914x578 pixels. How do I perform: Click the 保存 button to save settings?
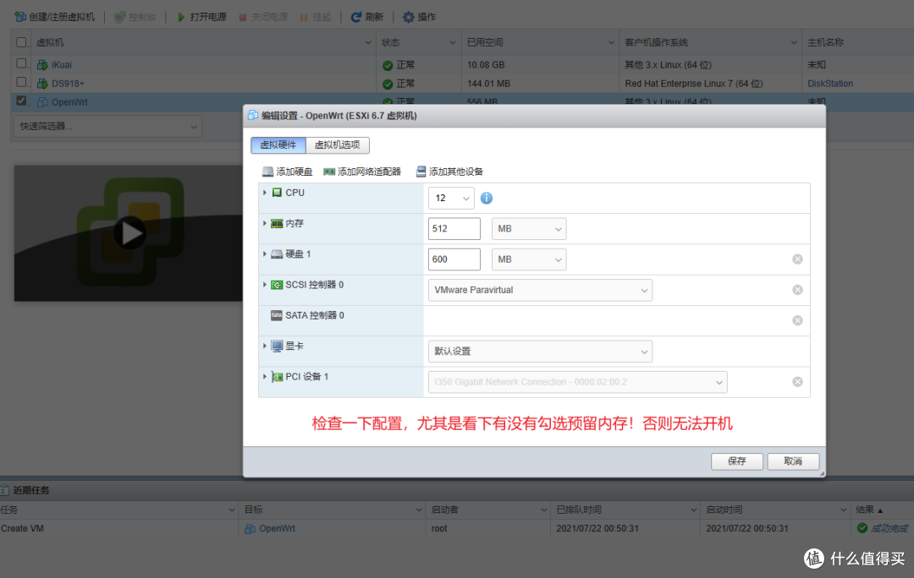click(x=735, y=461)
